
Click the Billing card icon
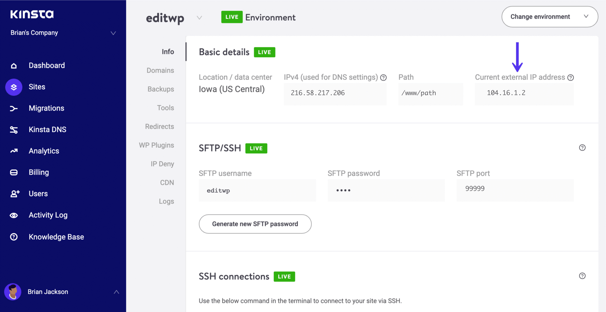coord(14,172)
